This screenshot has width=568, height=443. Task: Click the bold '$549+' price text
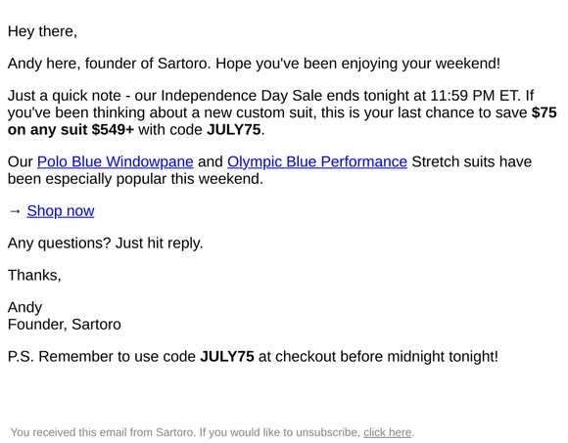[x=113, y=129]
